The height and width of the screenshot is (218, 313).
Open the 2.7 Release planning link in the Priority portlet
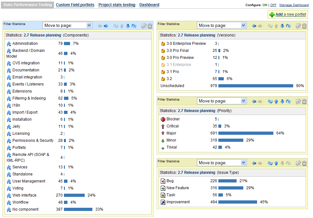click(196, 111)
